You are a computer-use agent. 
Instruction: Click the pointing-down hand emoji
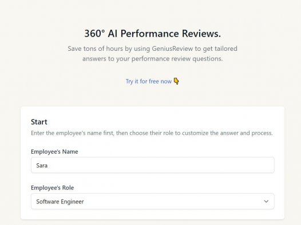176,81
